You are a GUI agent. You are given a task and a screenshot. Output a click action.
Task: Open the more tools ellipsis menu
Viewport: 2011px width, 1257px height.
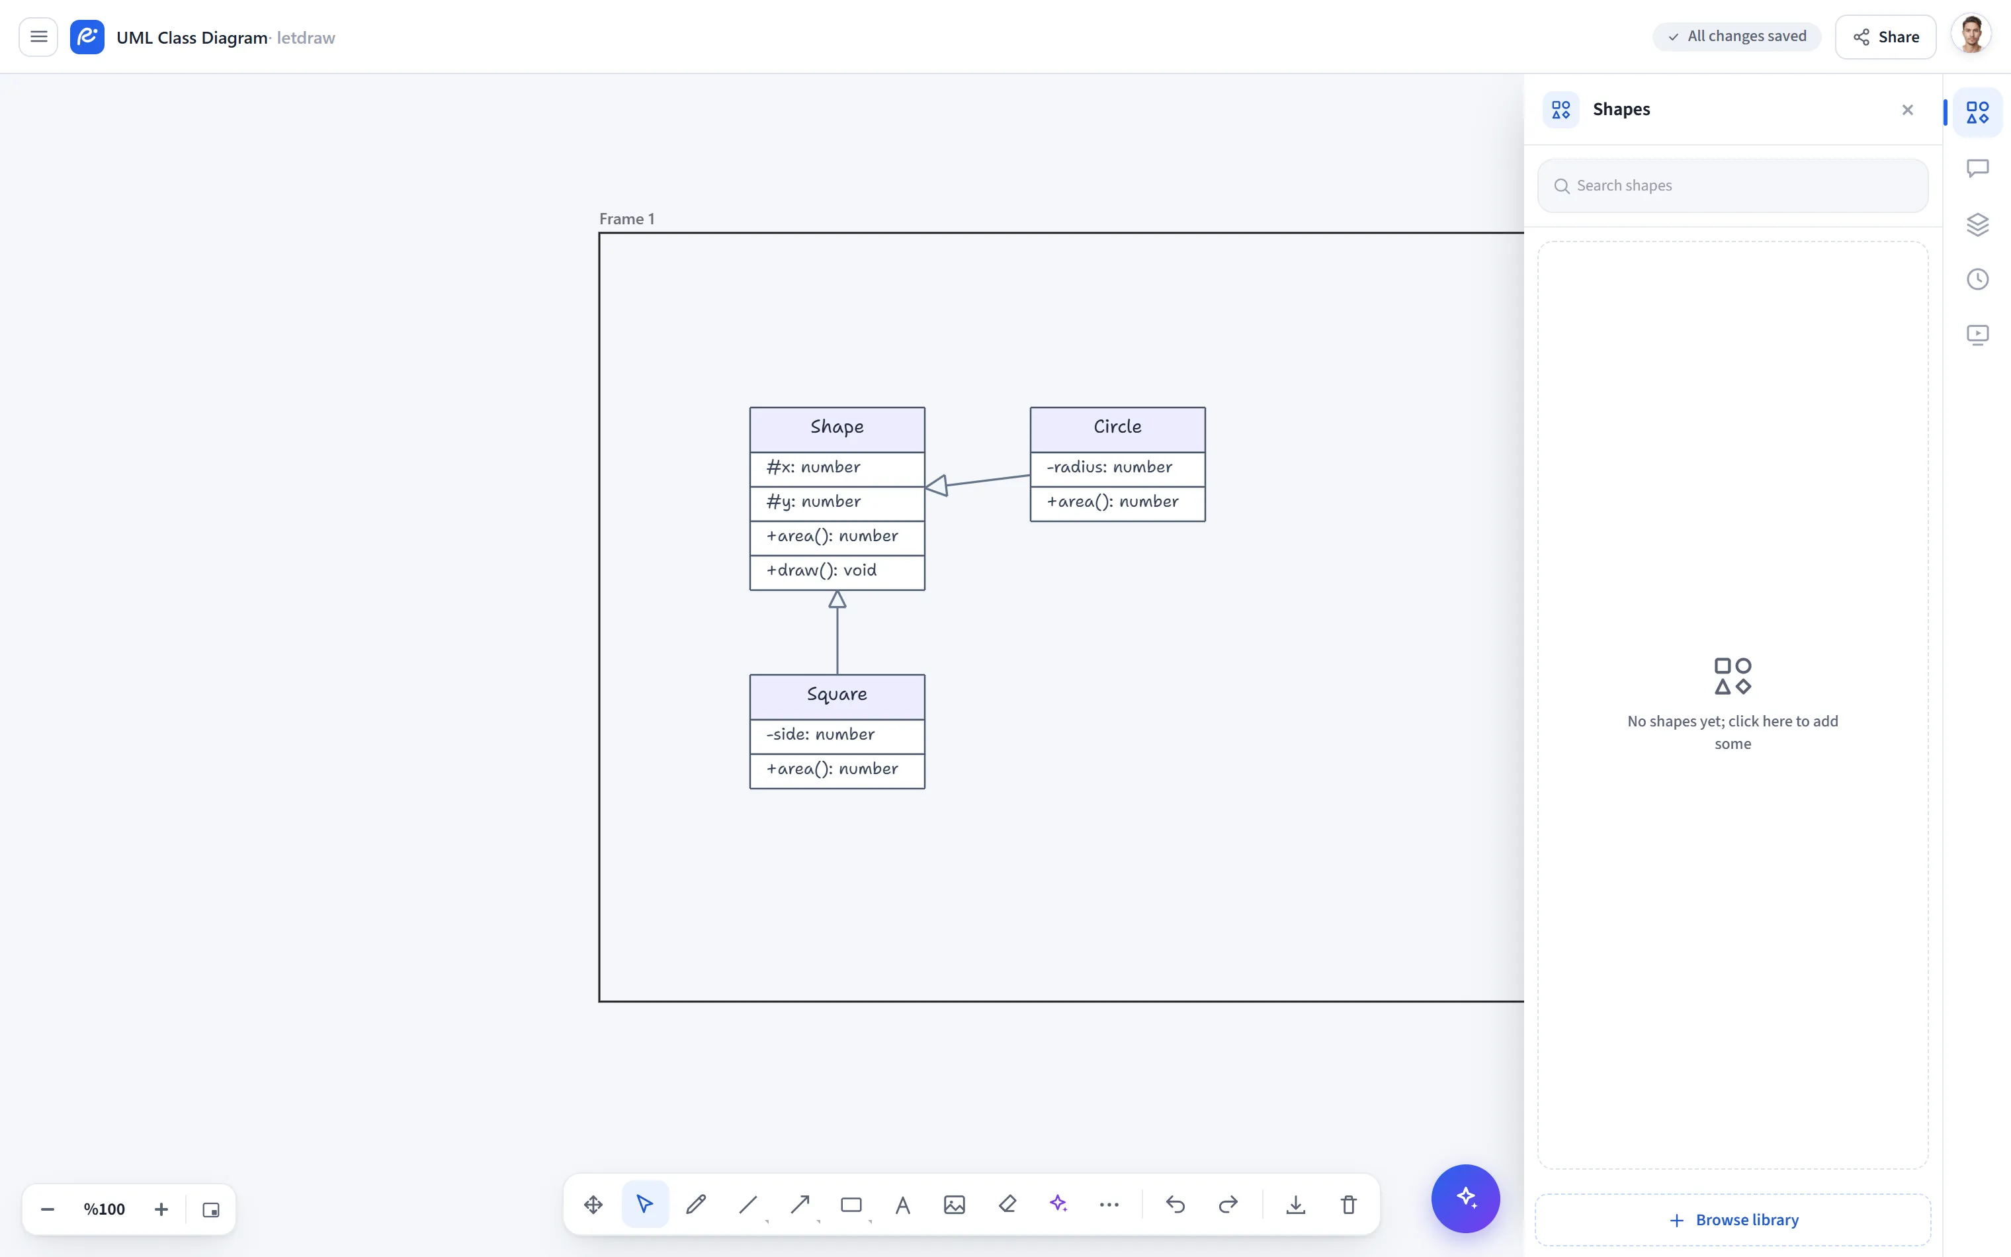point(1109,1204)
